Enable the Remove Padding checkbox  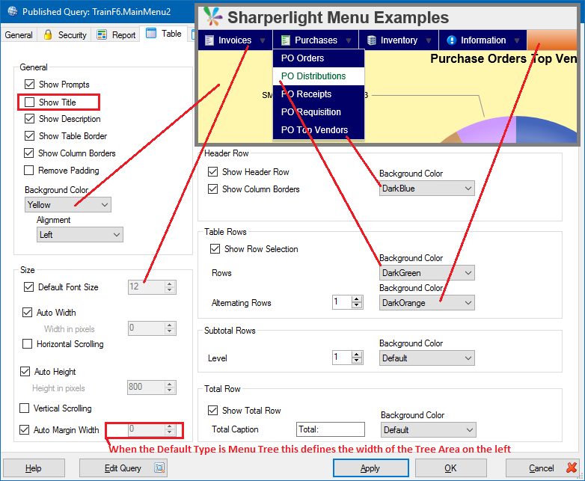coord(28,170)
